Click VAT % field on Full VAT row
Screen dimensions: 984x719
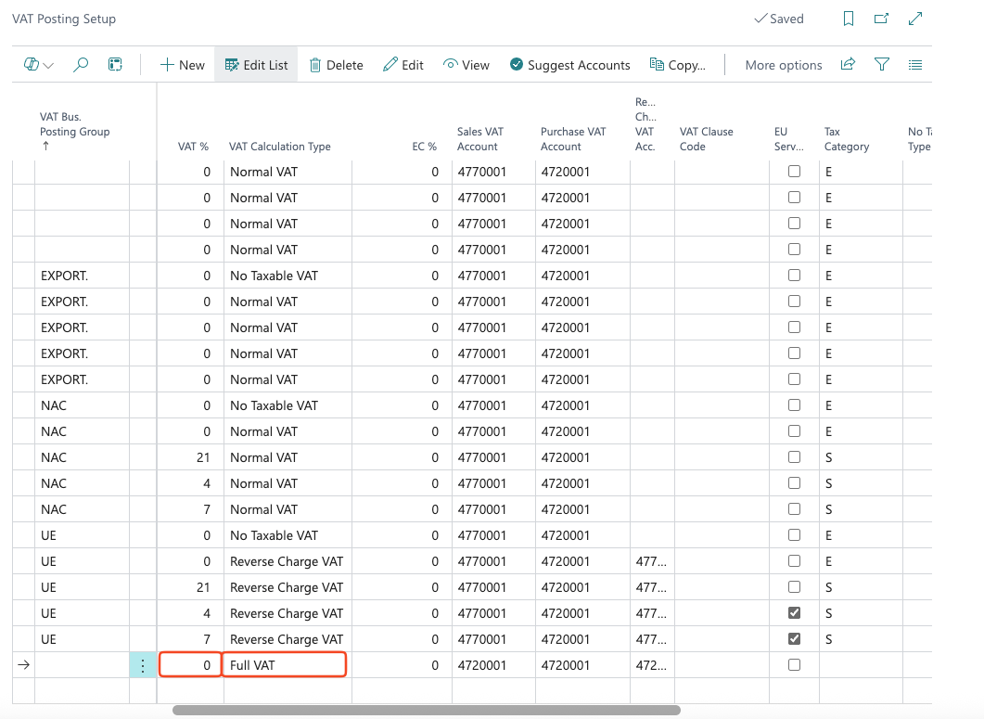(x=190, y=665)
